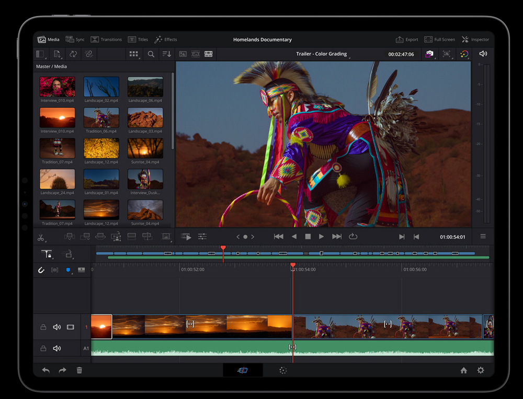Open the thumbnail grid view dropdown

pos(134,54)
